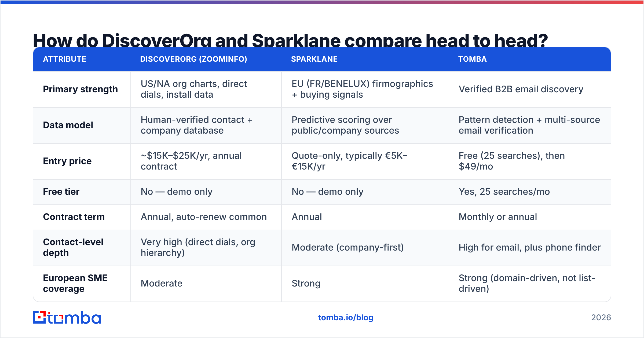Select 'Monthly or annual' cell
This screenshot has width=644, height=338.
530,217
